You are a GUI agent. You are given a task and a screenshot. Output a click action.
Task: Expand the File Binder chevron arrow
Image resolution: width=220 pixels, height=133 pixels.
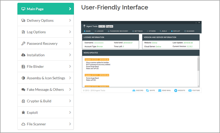coord(70,66)
